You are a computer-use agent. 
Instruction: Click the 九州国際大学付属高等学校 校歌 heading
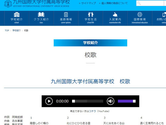tap(90, 81)
